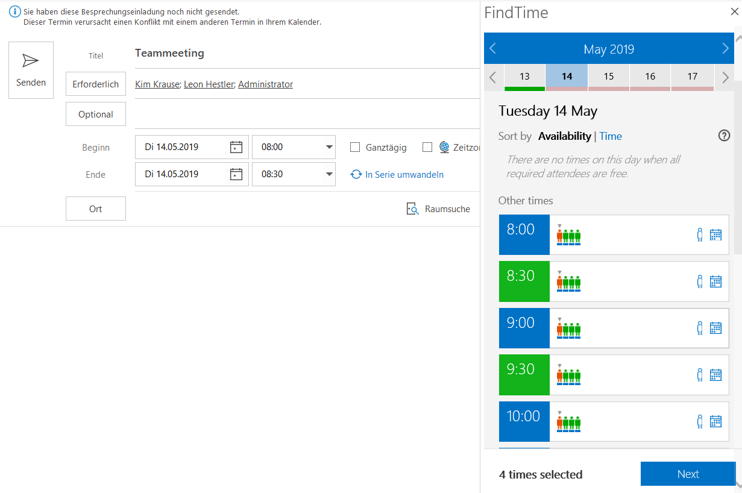
Task: Enable the Ganztägig checkbox
Action: 354,147
